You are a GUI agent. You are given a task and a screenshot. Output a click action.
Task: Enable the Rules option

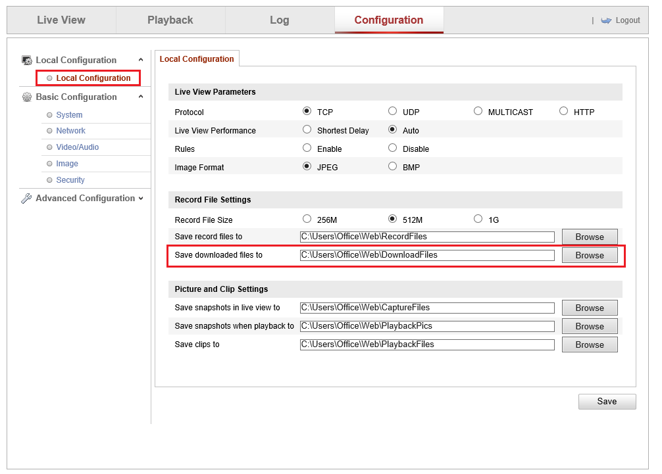[x=307, y=148]
